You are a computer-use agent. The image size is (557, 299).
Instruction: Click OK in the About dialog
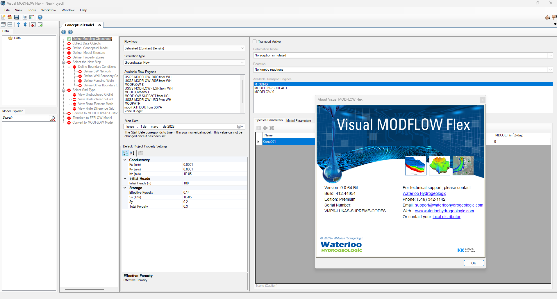point(474,263)
